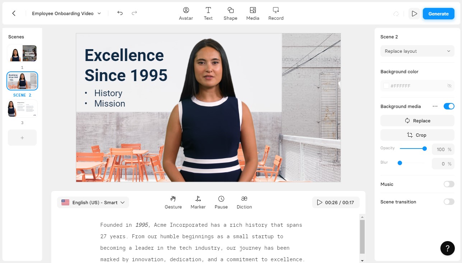
Task: Preview the video with the play button
Action: pyautogui.click(x=414, y=14)
